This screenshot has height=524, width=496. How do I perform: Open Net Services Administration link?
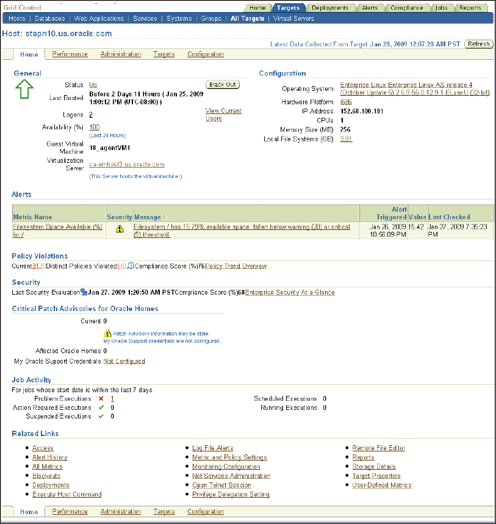tap(231, 476)
